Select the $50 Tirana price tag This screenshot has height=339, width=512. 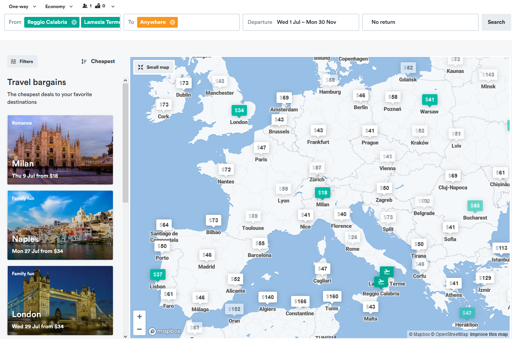click(x=419, y=244)
